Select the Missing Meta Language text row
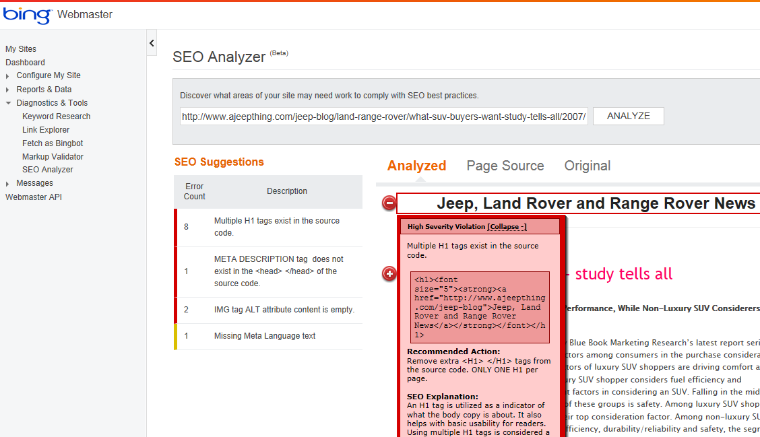 [x=268, y=336]
